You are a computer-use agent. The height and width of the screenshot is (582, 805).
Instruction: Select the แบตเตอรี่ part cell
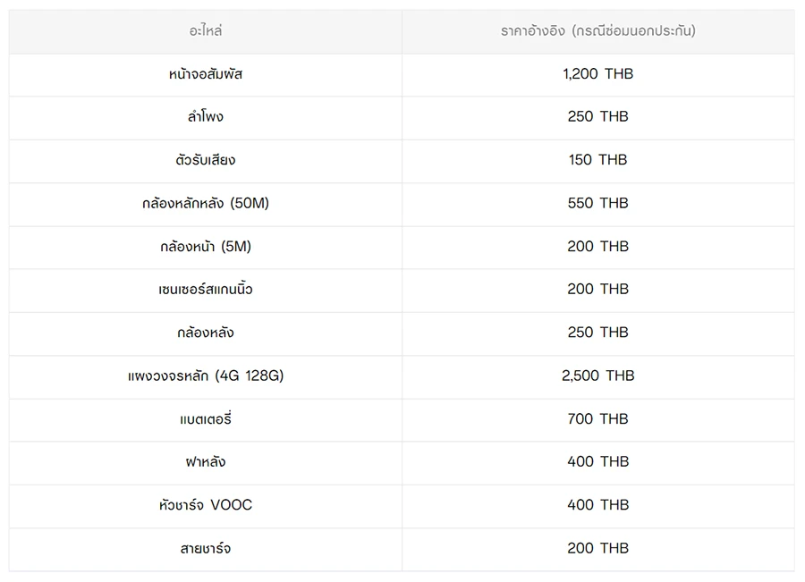[206, 418]
